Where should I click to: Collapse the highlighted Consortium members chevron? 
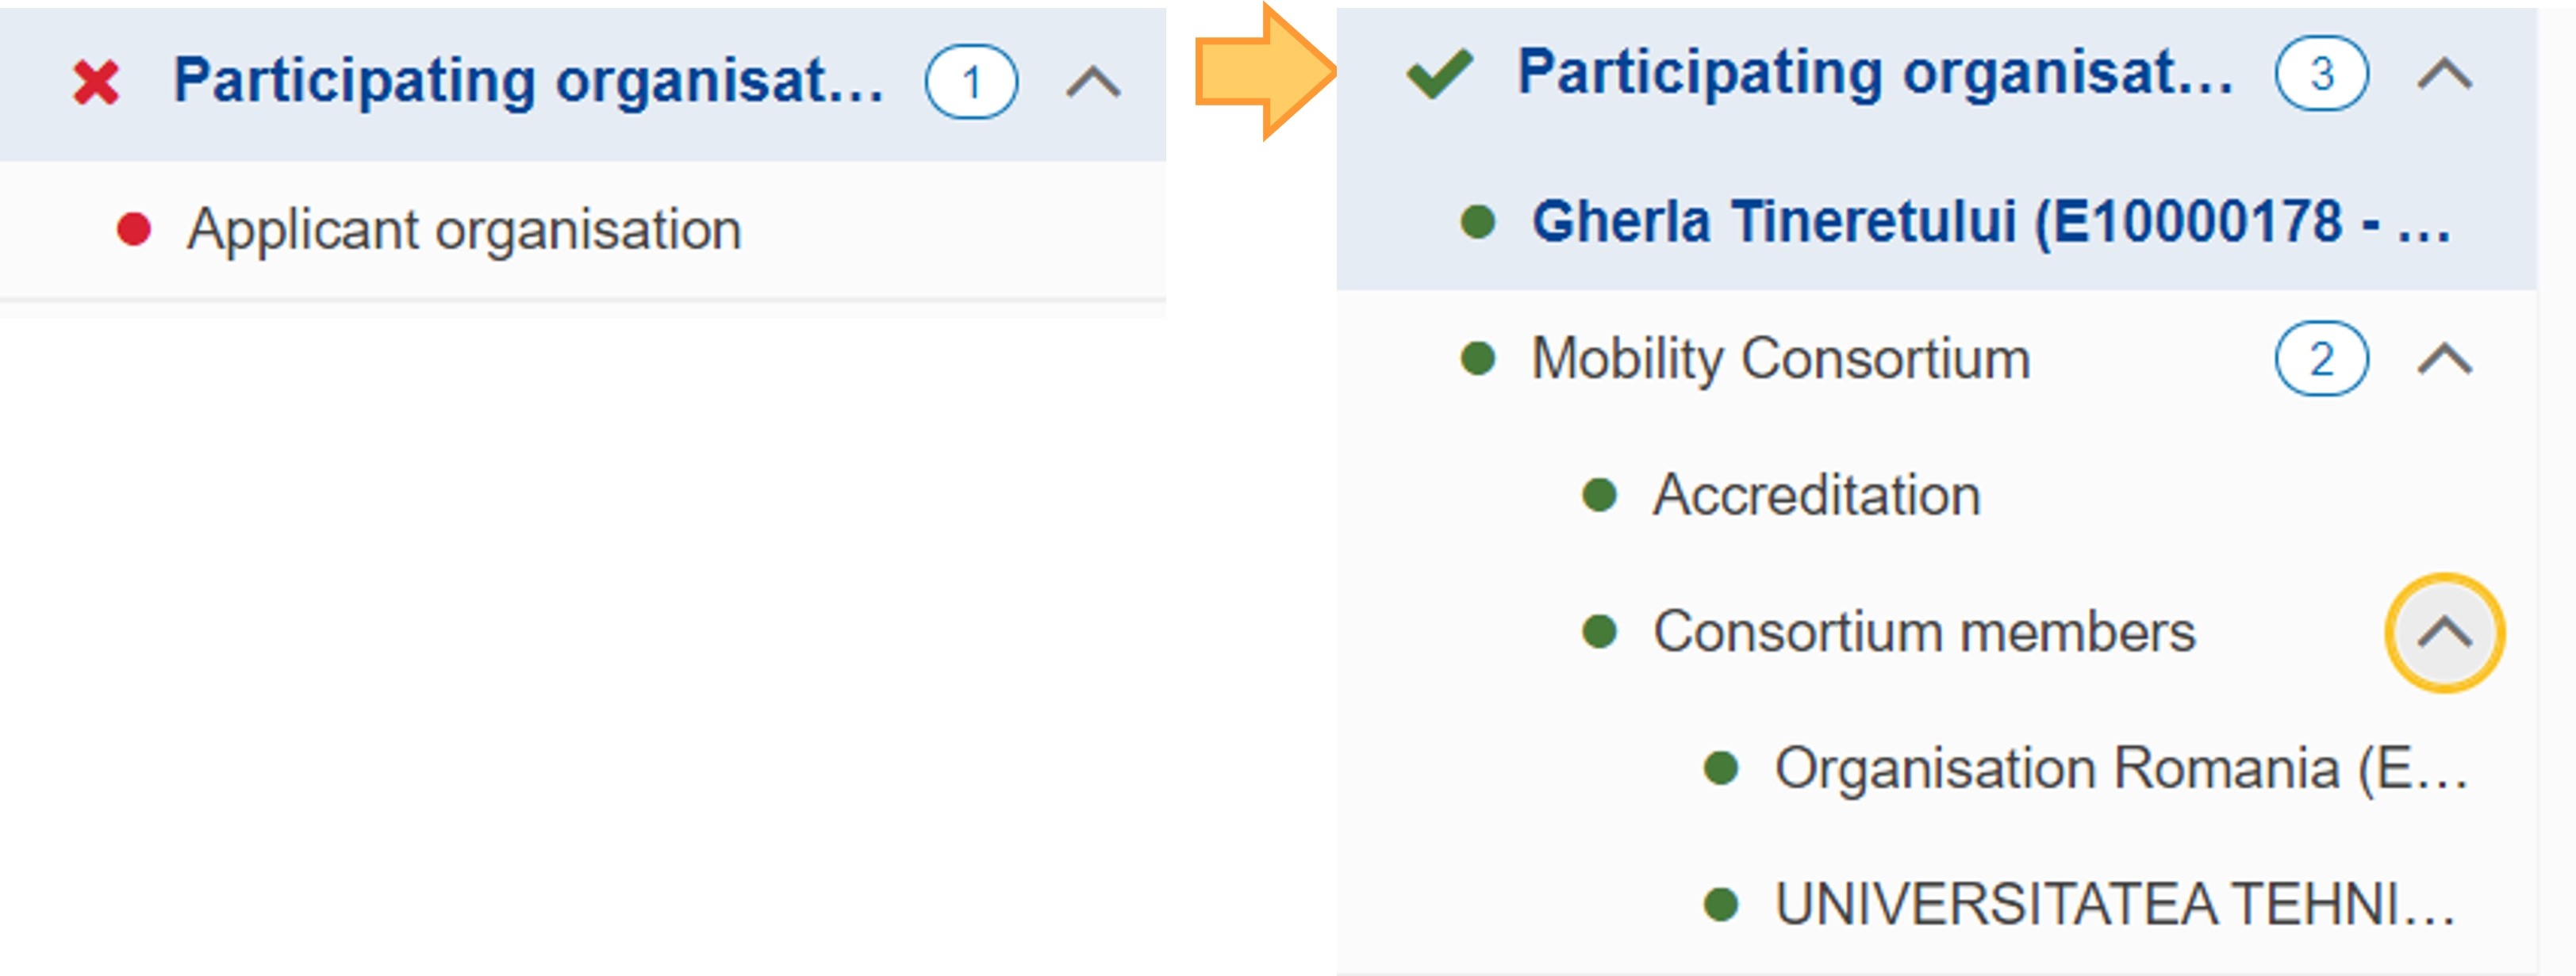[2444, 633]
